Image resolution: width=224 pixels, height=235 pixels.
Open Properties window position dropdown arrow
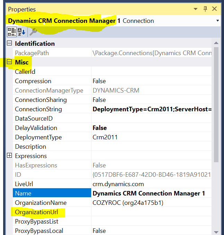coord(196,9)
